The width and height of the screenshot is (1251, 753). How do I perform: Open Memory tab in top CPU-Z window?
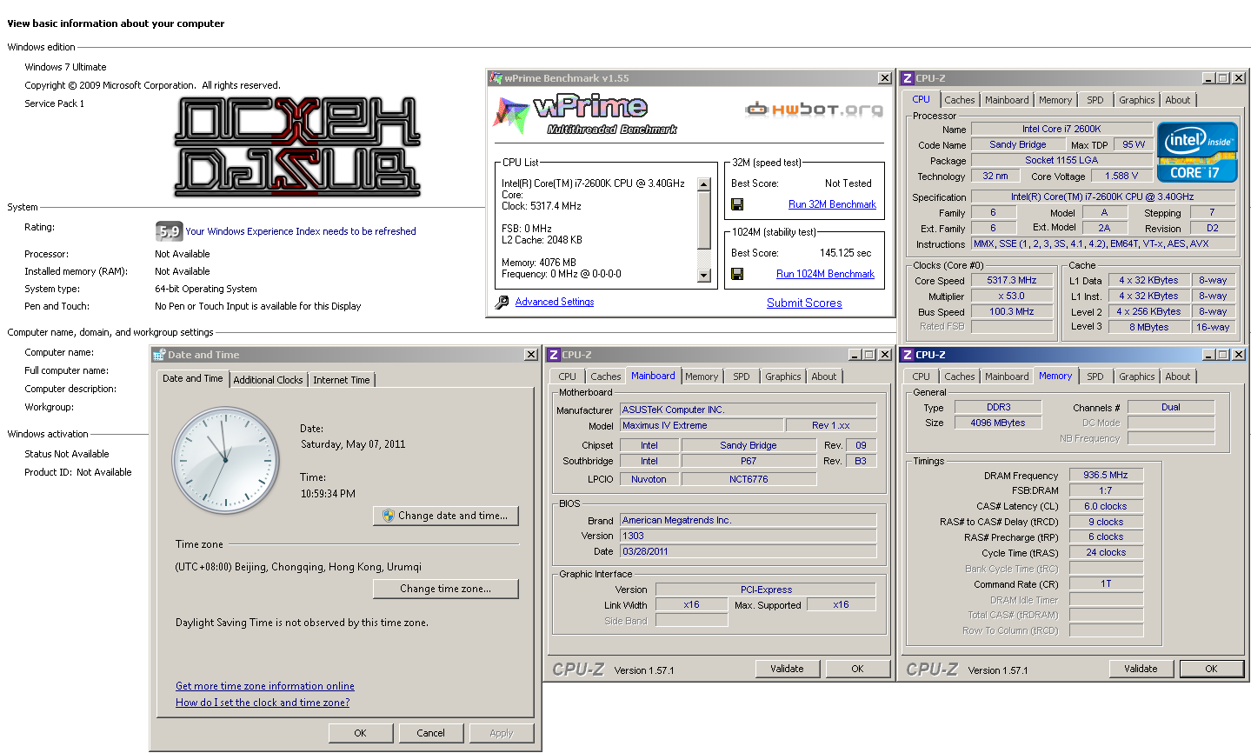pos(1055,100)
